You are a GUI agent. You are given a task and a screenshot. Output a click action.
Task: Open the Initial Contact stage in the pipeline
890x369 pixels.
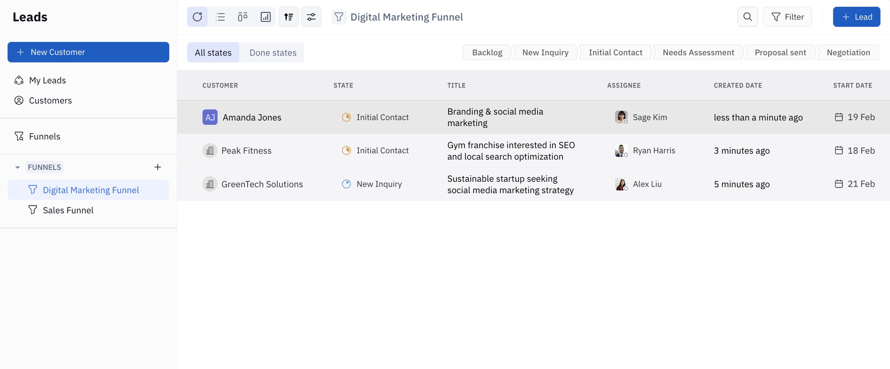tap(615, 52)
